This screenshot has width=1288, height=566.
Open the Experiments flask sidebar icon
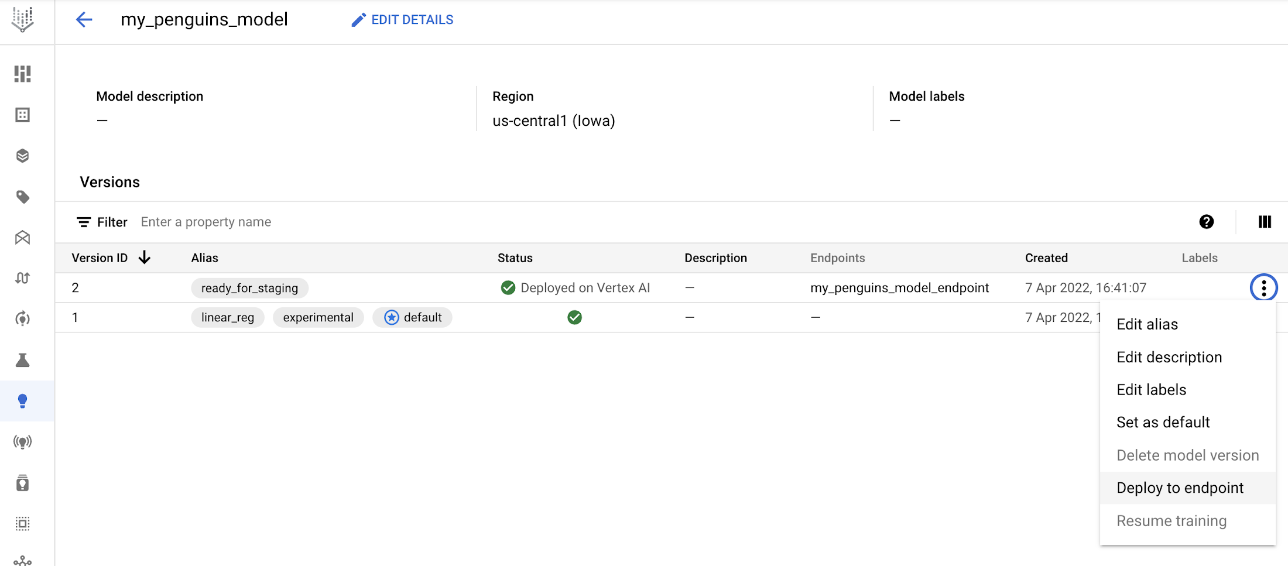coord(23,360)
